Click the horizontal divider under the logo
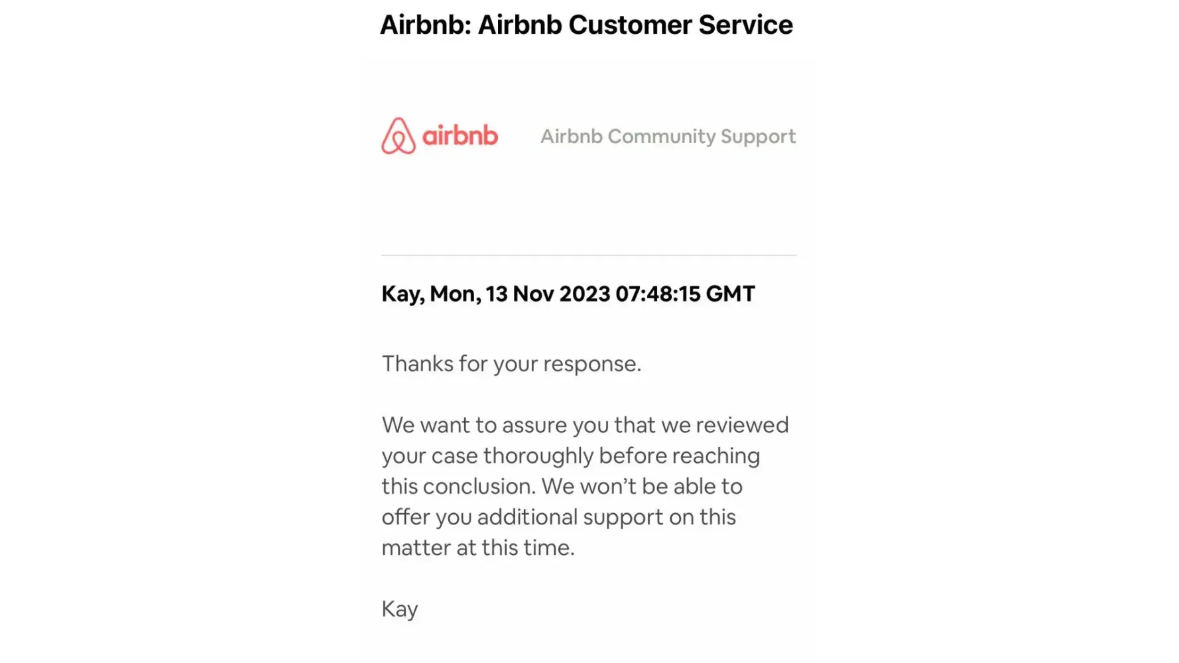This screenshot has height=663, width=1179. [x=589, y=255]
